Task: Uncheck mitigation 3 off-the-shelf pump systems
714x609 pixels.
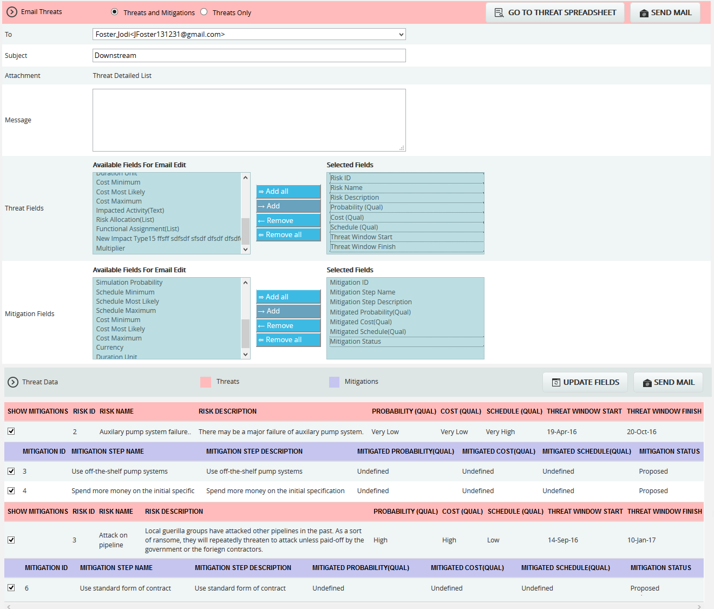Action: coord(11,471)
